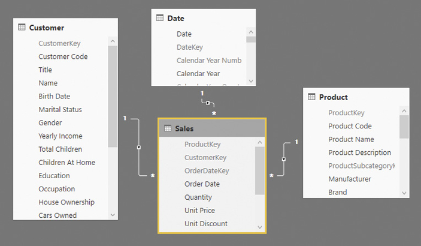
Task: Select the Unit Discount field
Action: pos(206,223)
